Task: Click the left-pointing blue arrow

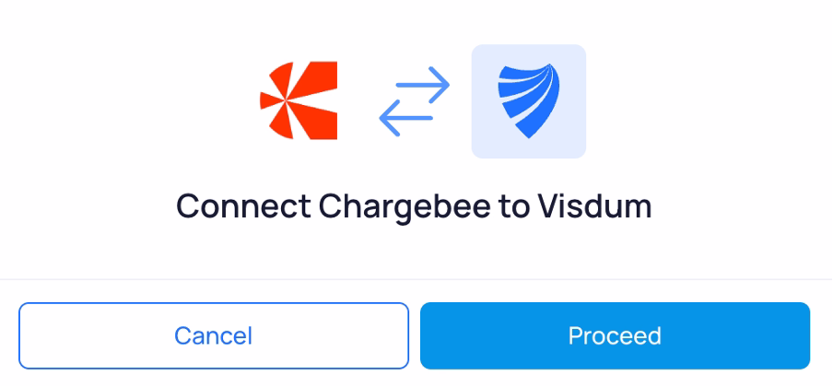Action: click(x=405, y=118)
